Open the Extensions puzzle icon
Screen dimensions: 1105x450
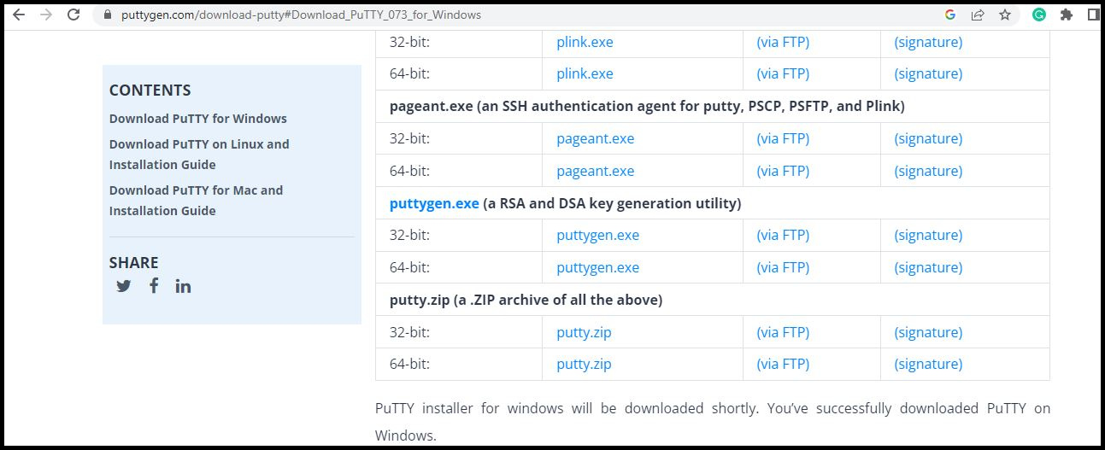[1066, 15]
